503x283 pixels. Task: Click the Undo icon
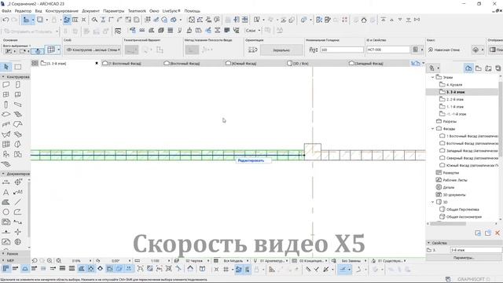[6, 20]
